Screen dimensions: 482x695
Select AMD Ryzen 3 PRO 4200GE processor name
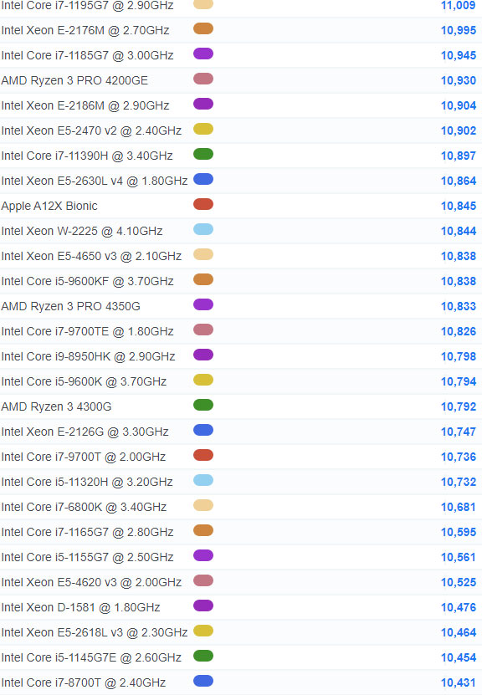click(74, 80)
